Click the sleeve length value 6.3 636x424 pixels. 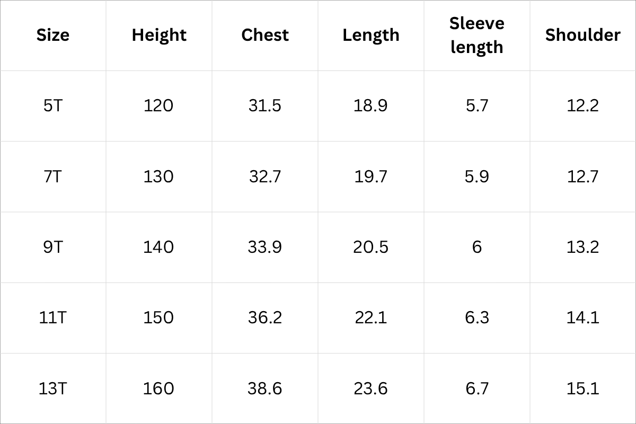(476, 317)
